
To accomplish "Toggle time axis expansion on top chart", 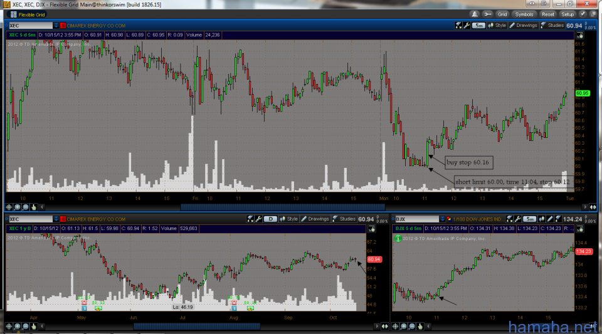I will pos(593,207).
